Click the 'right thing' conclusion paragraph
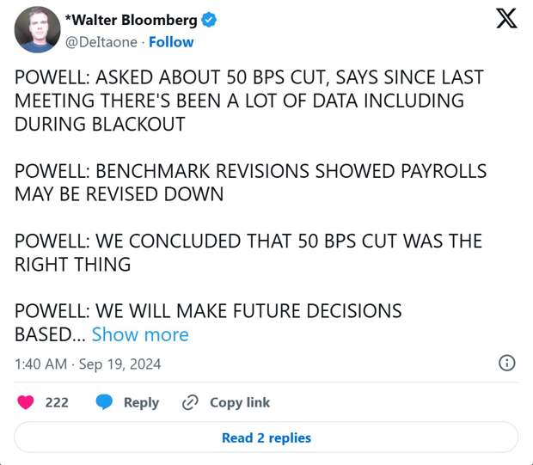This screenshot has height=465, width=533. (x=248, y=253)
